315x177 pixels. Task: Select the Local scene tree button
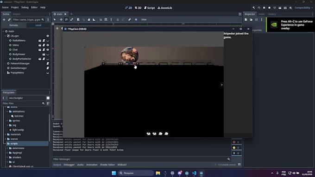[38, 25]
